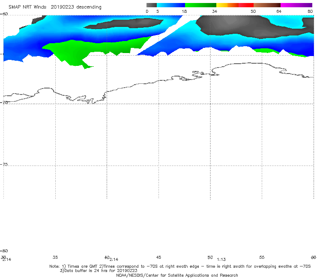Click the color bar label "0"
317x278 pixels.
tap(147, 11)
